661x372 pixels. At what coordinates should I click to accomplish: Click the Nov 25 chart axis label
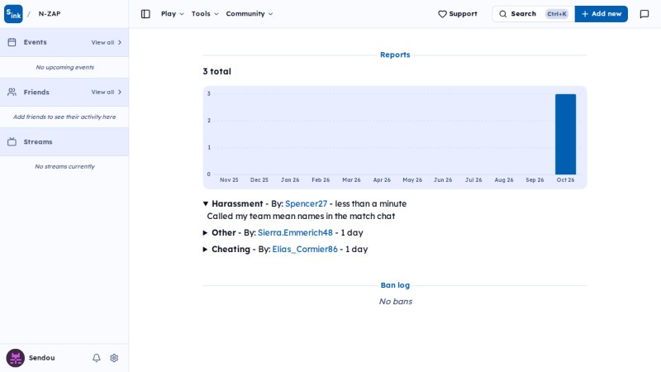click(x=229, y=180)
